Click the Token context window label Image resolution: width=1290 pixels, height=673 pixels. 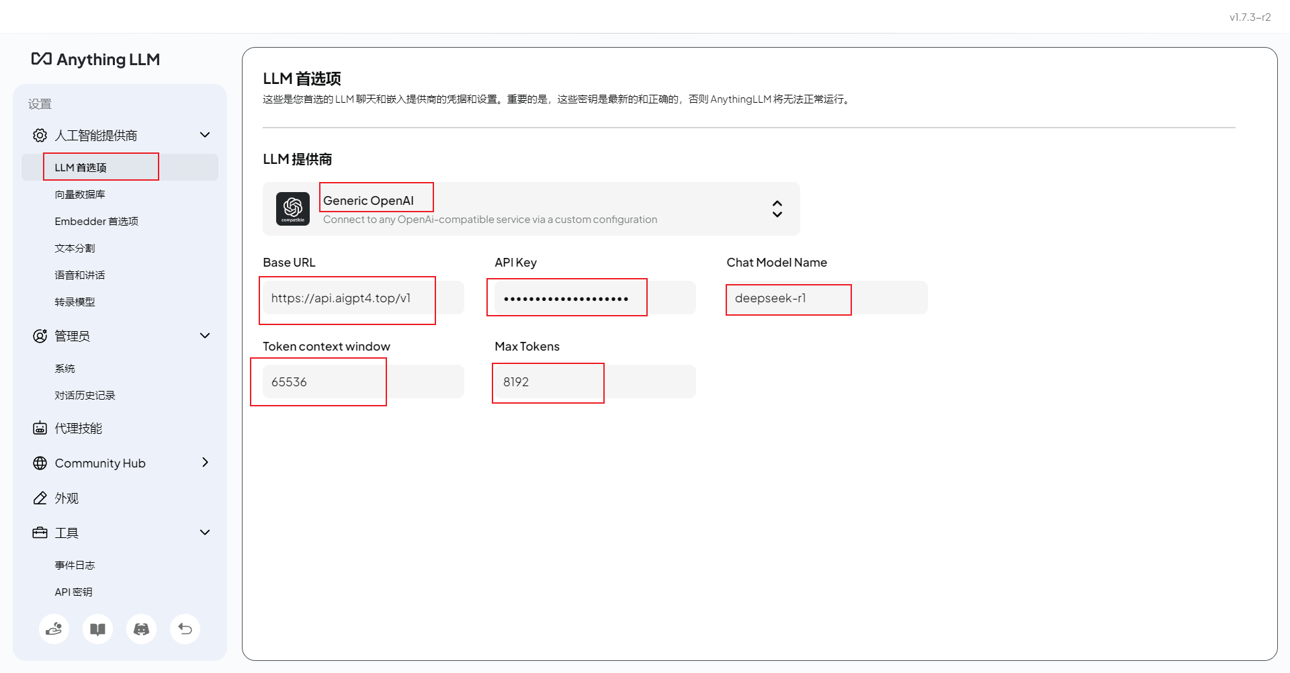pyautogui.click(x=327, y=347)
